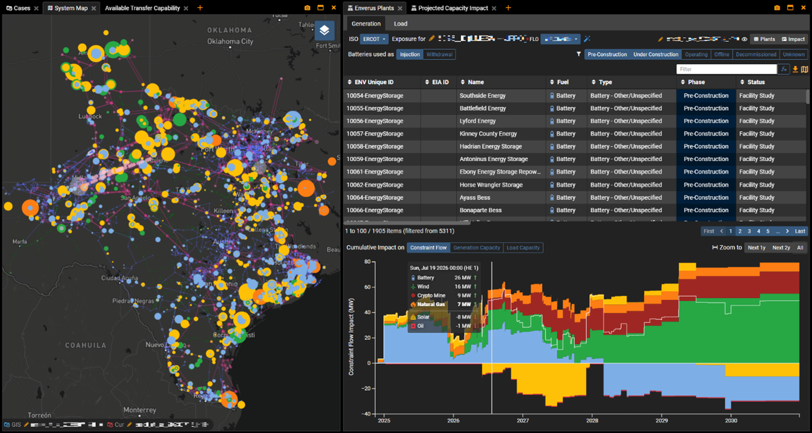Toggle the eye visibility icon beside Plants
Viewport: 812px width, 433px height.
744,39
